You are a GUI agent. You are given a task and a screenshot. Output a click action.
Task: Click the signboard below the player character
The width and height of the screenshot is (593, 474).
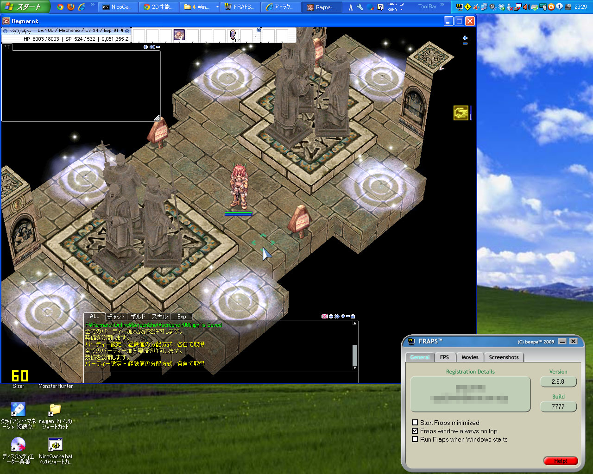[299, 221]
